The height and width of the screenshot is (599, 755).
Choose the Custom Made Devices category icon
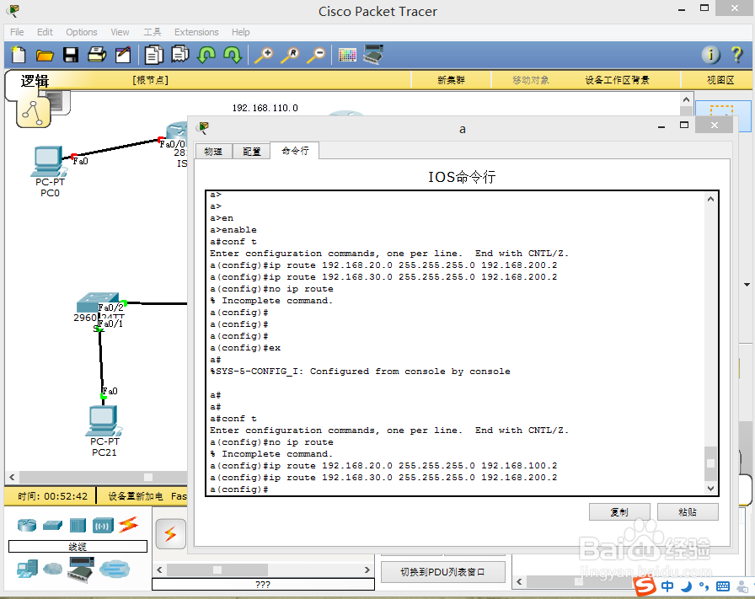pos(82,570)
